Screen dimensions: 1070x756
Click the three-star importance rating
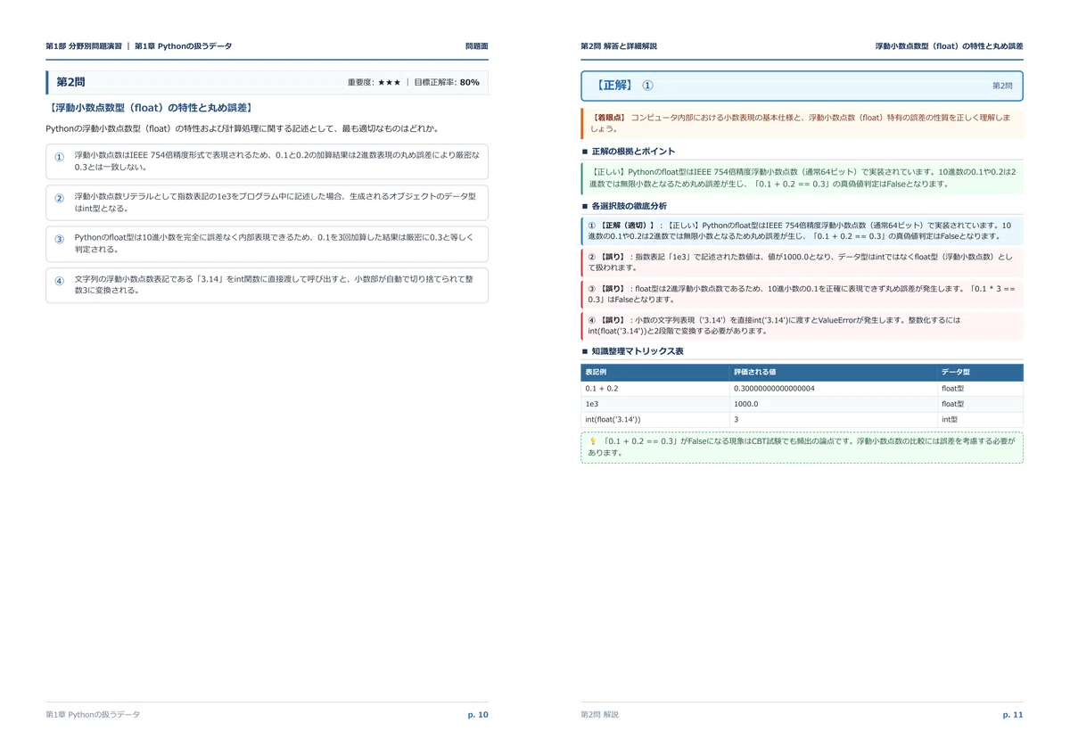point(389,82)
